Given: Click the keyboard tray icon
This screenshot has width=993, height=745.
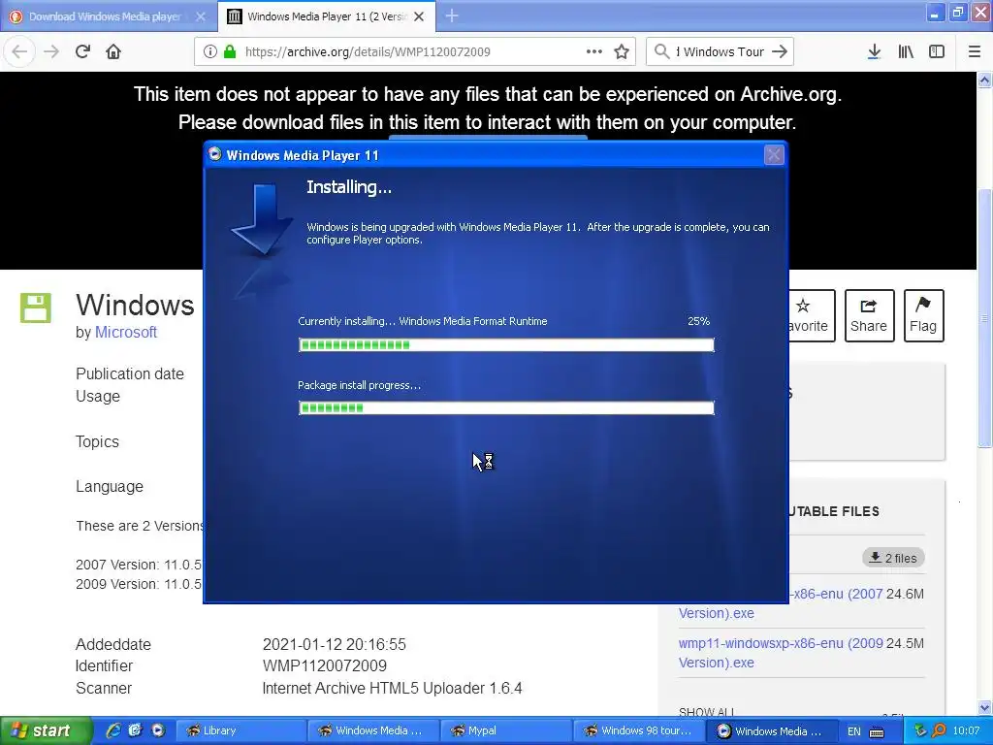Looking at the screenshot, I should tap(877, 731).
